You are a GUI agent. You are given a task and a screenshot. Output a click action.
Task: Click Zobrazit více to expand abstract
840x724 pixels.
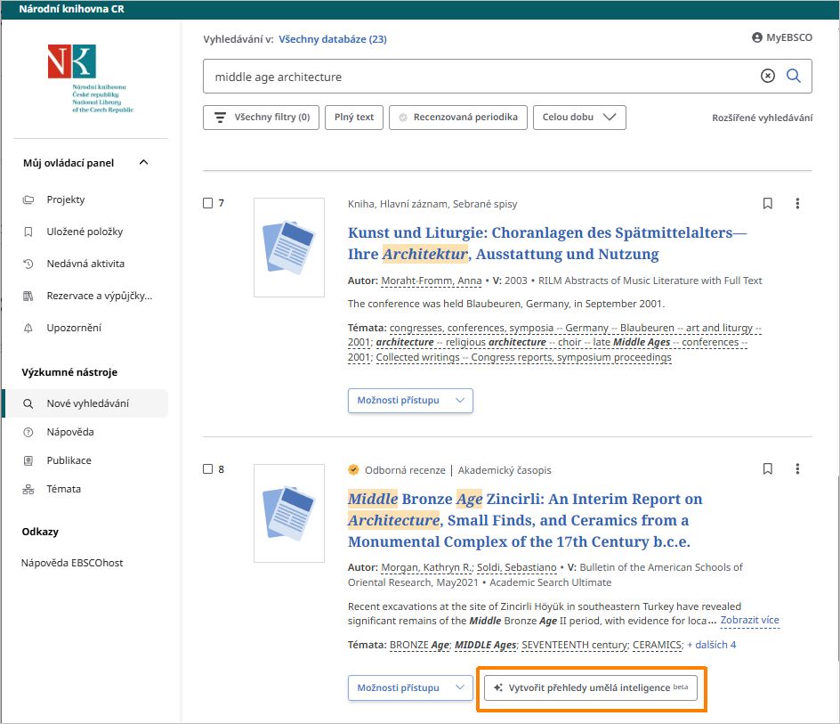[x=750, y=621]
